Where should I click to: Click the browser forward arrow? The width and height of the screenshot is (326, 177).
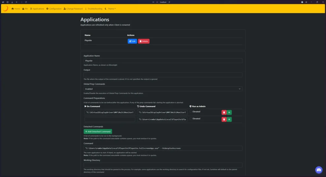(x=21, y=2)
